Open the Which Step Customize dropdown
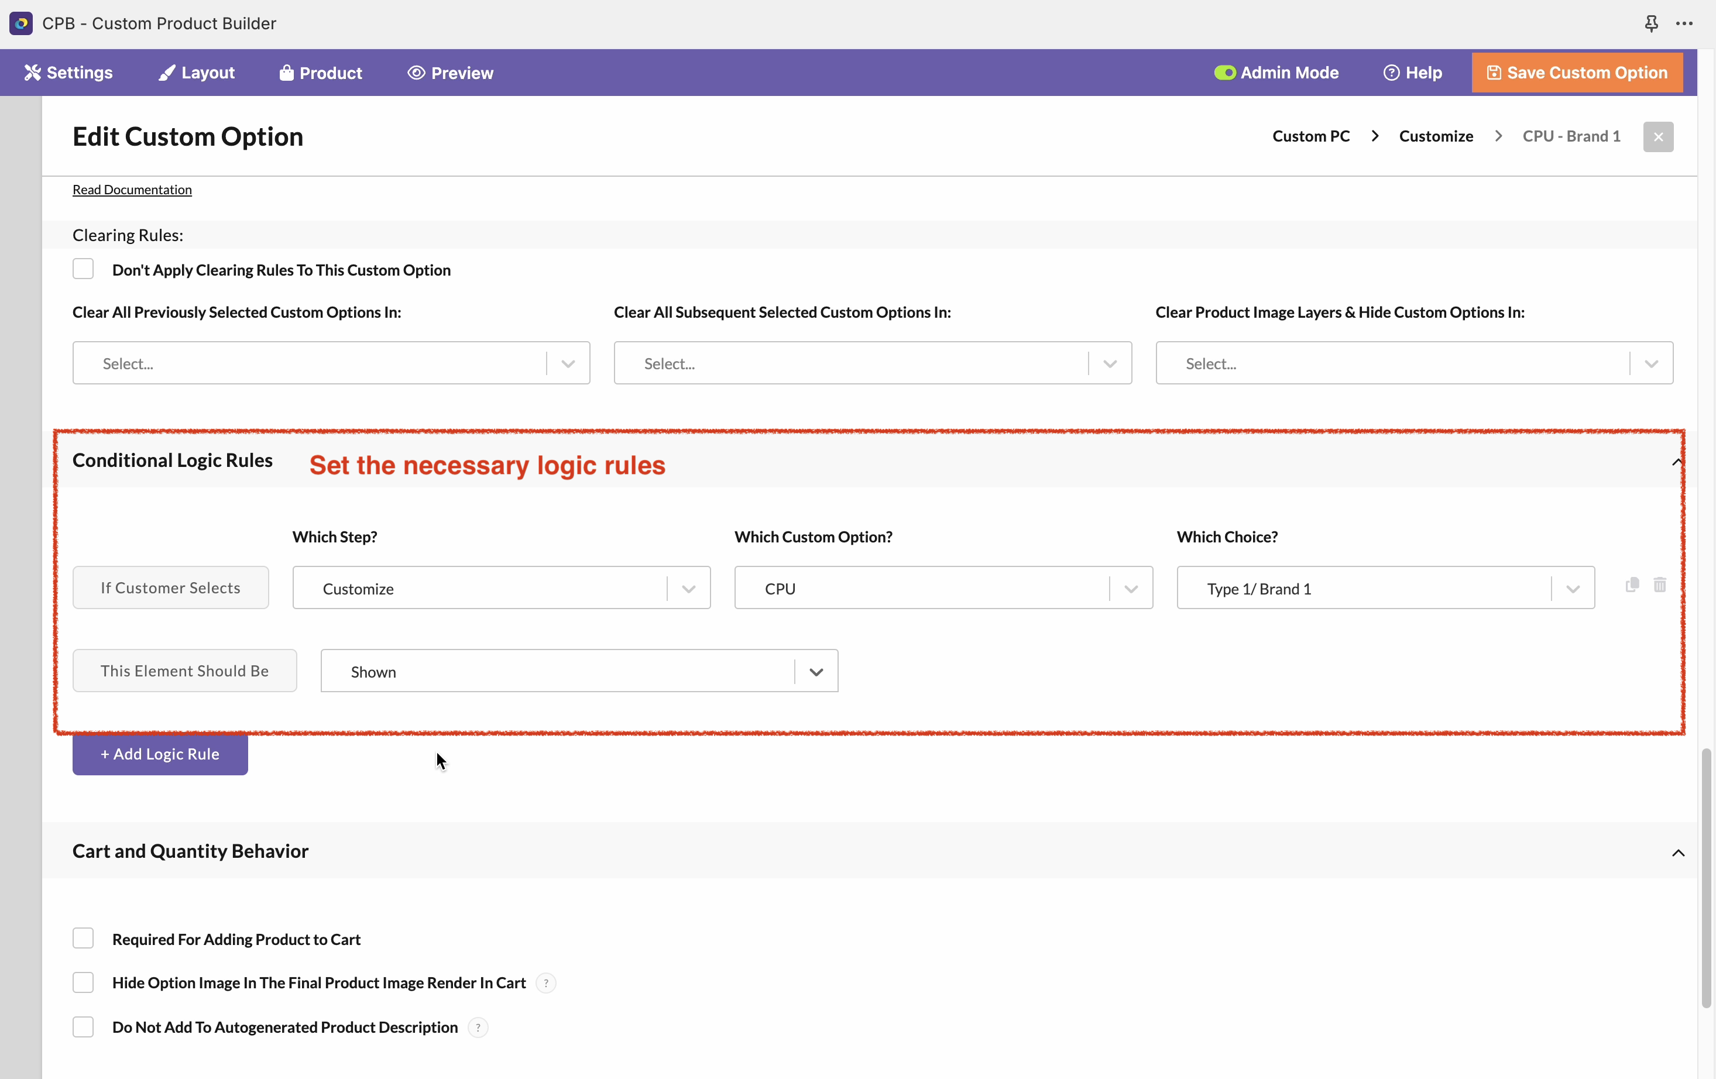Viewport: 1716px width, 1079px height. pyautogui.click(x=501, y=588)
